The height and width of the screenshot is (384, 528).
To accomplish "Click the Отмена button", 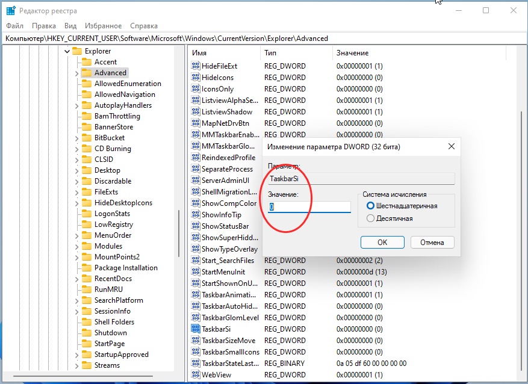I will [432, 243].
